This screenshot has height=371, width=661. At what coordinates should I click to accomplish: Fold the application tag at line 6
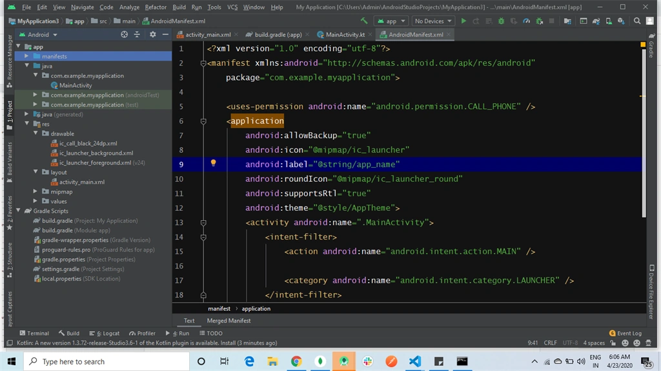pyautogui.click(x=203, y=121)
